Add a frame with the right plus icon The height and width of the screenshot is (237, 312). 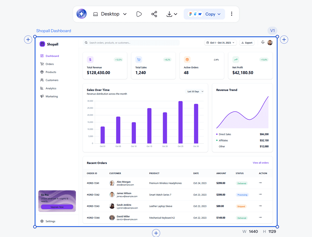[x=284, y=40]
